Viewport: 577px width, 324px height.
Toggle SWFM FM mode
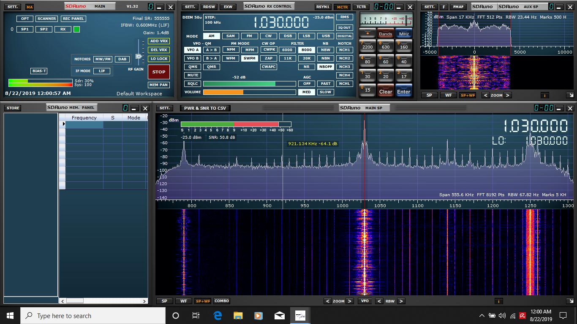click(250, 58)
